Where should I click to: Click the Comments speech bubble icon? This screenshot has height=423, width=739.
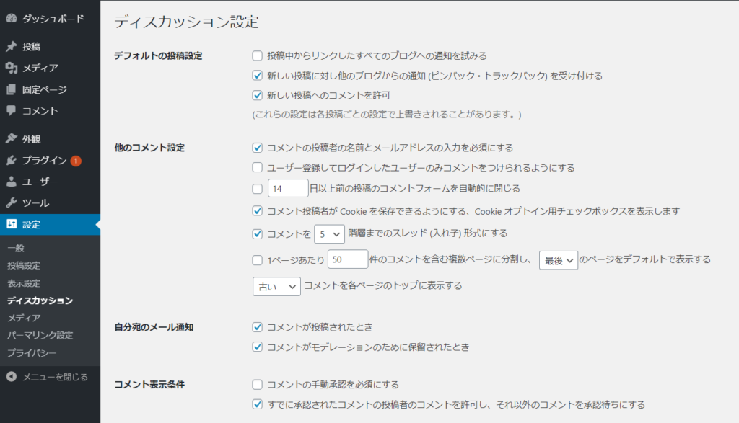tap(11, 111)
